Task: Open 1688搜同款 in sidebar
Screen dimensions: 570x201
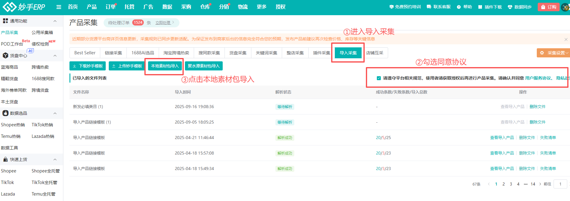Action: (43, 79)
